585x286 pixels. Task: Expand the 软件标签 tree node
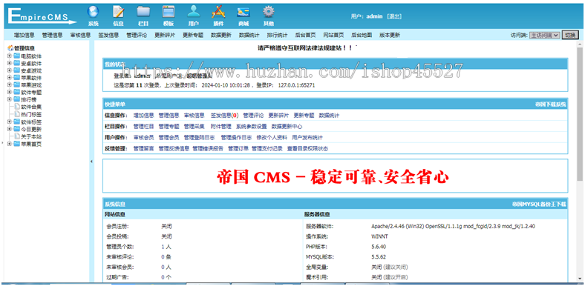[10, 122]
